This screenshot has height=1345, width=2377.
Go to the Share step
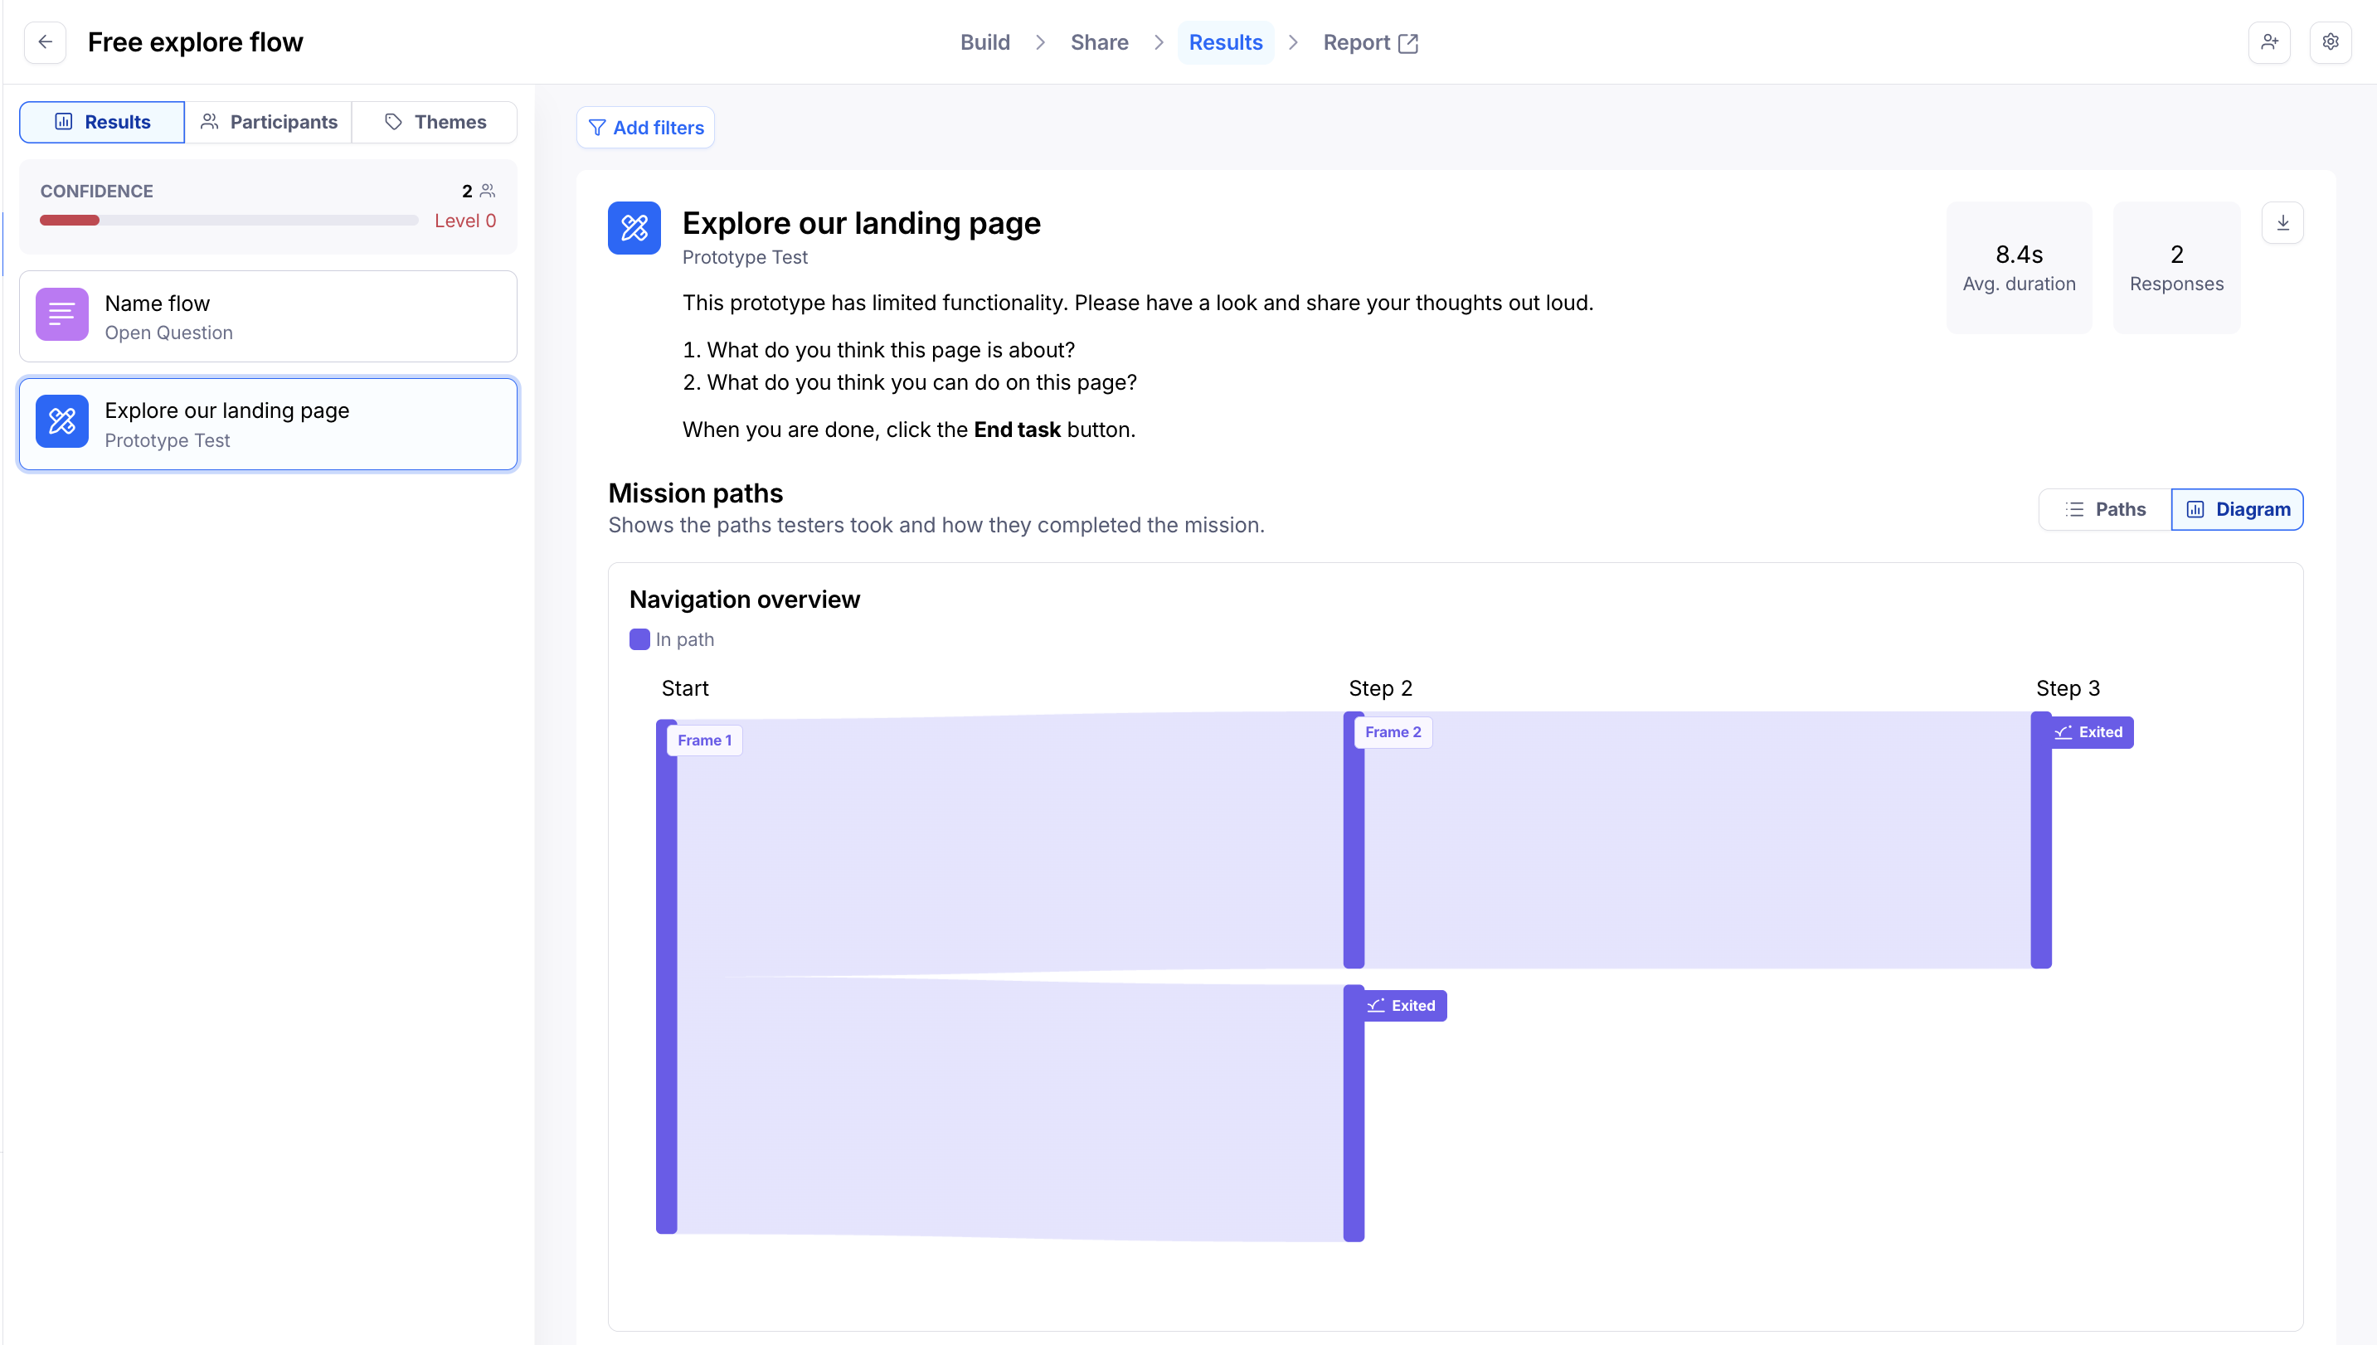tap(1100, 42)
